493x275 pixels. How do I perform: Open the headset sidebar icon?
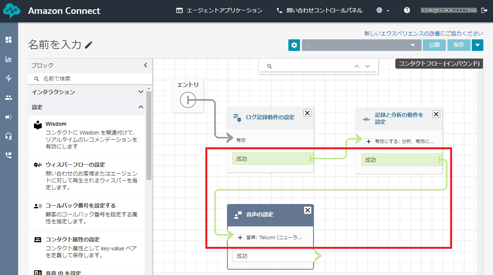tap(8, 136)
